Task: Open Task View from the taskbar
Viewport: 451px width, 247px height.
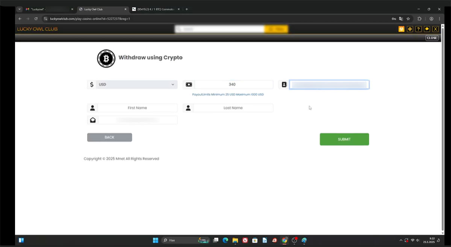Action: pyautogui.click(x=216, y=240)
